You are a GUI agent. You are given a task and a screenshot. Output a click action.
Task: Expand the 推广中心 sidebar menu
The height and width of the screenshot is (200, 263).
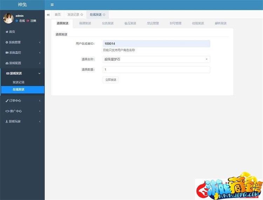click(22, 111)
